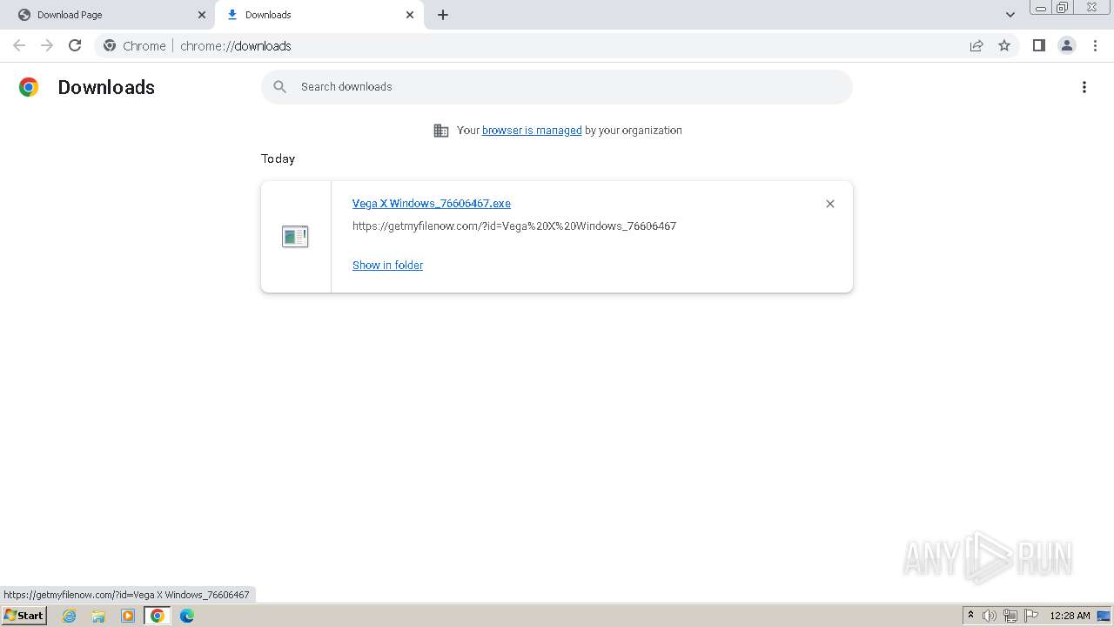
Task: Open a new browser tab
Action: 443,15
